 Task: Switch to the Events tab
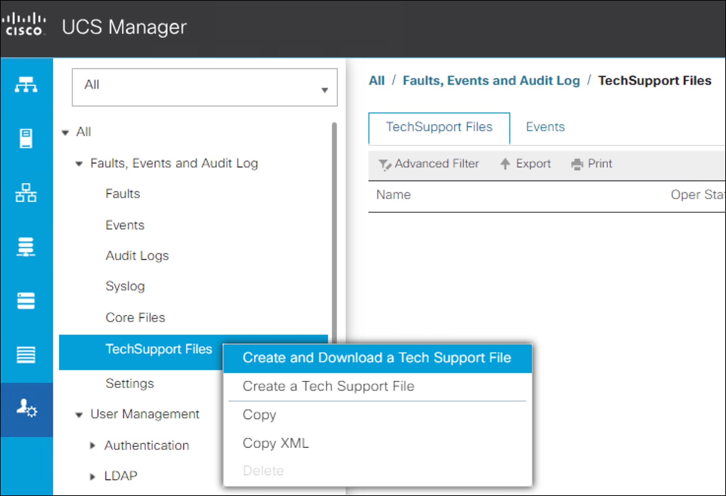point(545,127)
